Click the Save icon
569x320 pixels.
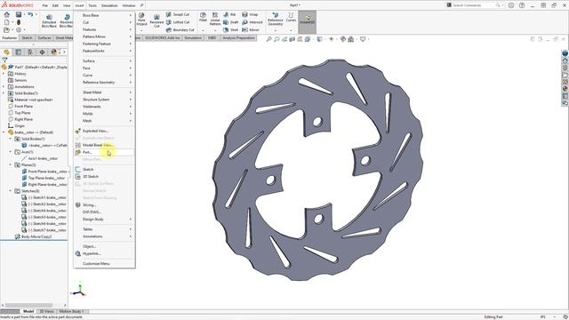tap(19, 14)
